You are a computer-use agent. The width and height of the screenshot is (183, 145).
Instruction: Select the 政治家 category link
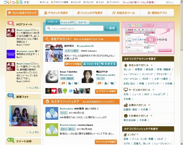150,69
